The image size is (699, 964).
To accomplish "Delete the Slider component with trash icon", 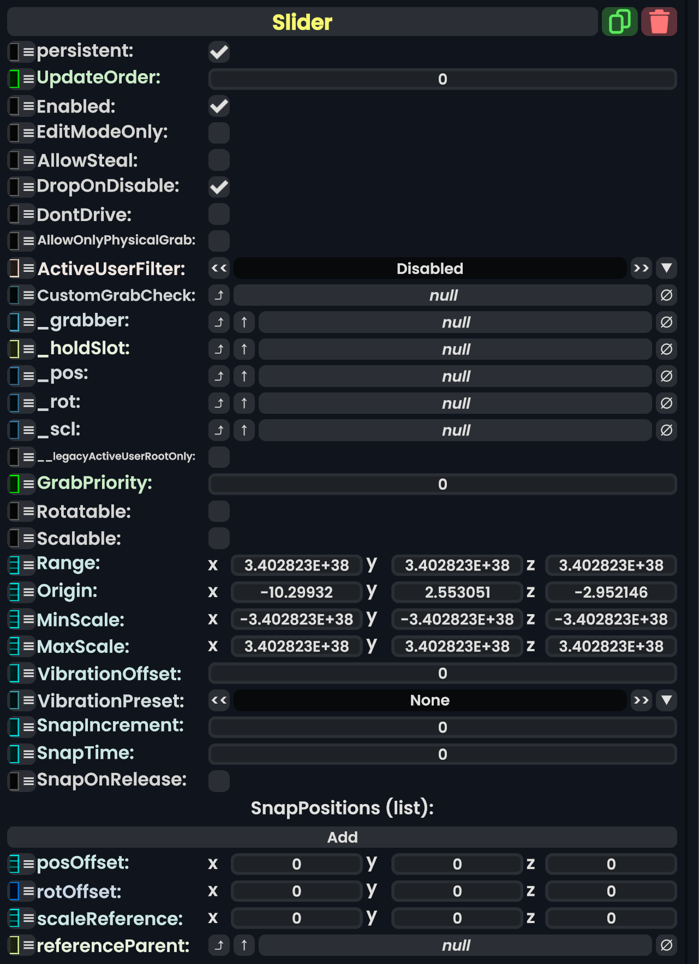I will tap(659, 22).
